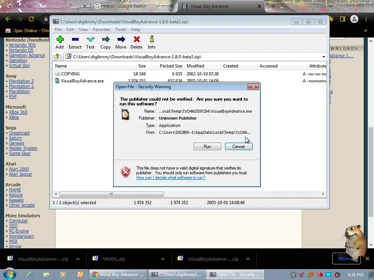Sort file list by Modified column

(x=202, y=66)
